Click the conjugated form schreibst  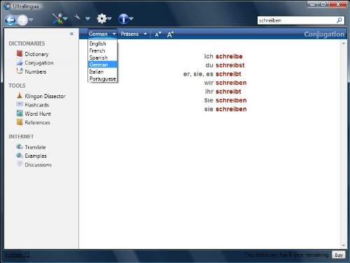coord(230,65)
